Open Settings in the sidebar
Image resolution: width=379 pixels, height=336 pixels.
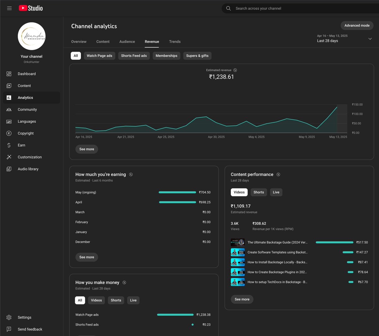coord(24,317)
